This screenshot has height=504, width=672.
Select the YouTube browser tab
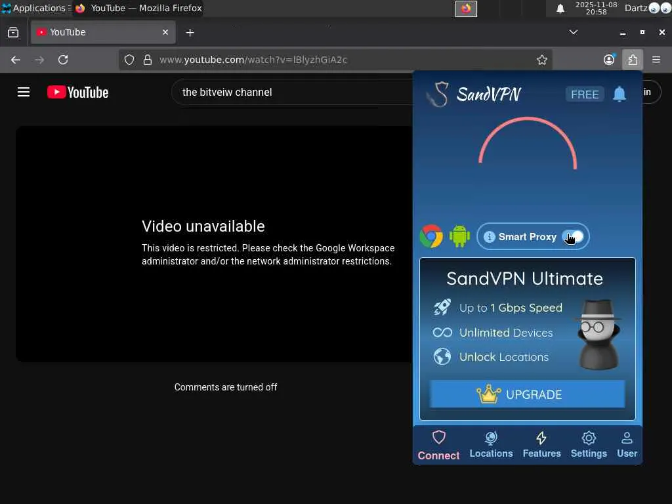[103, 32]
